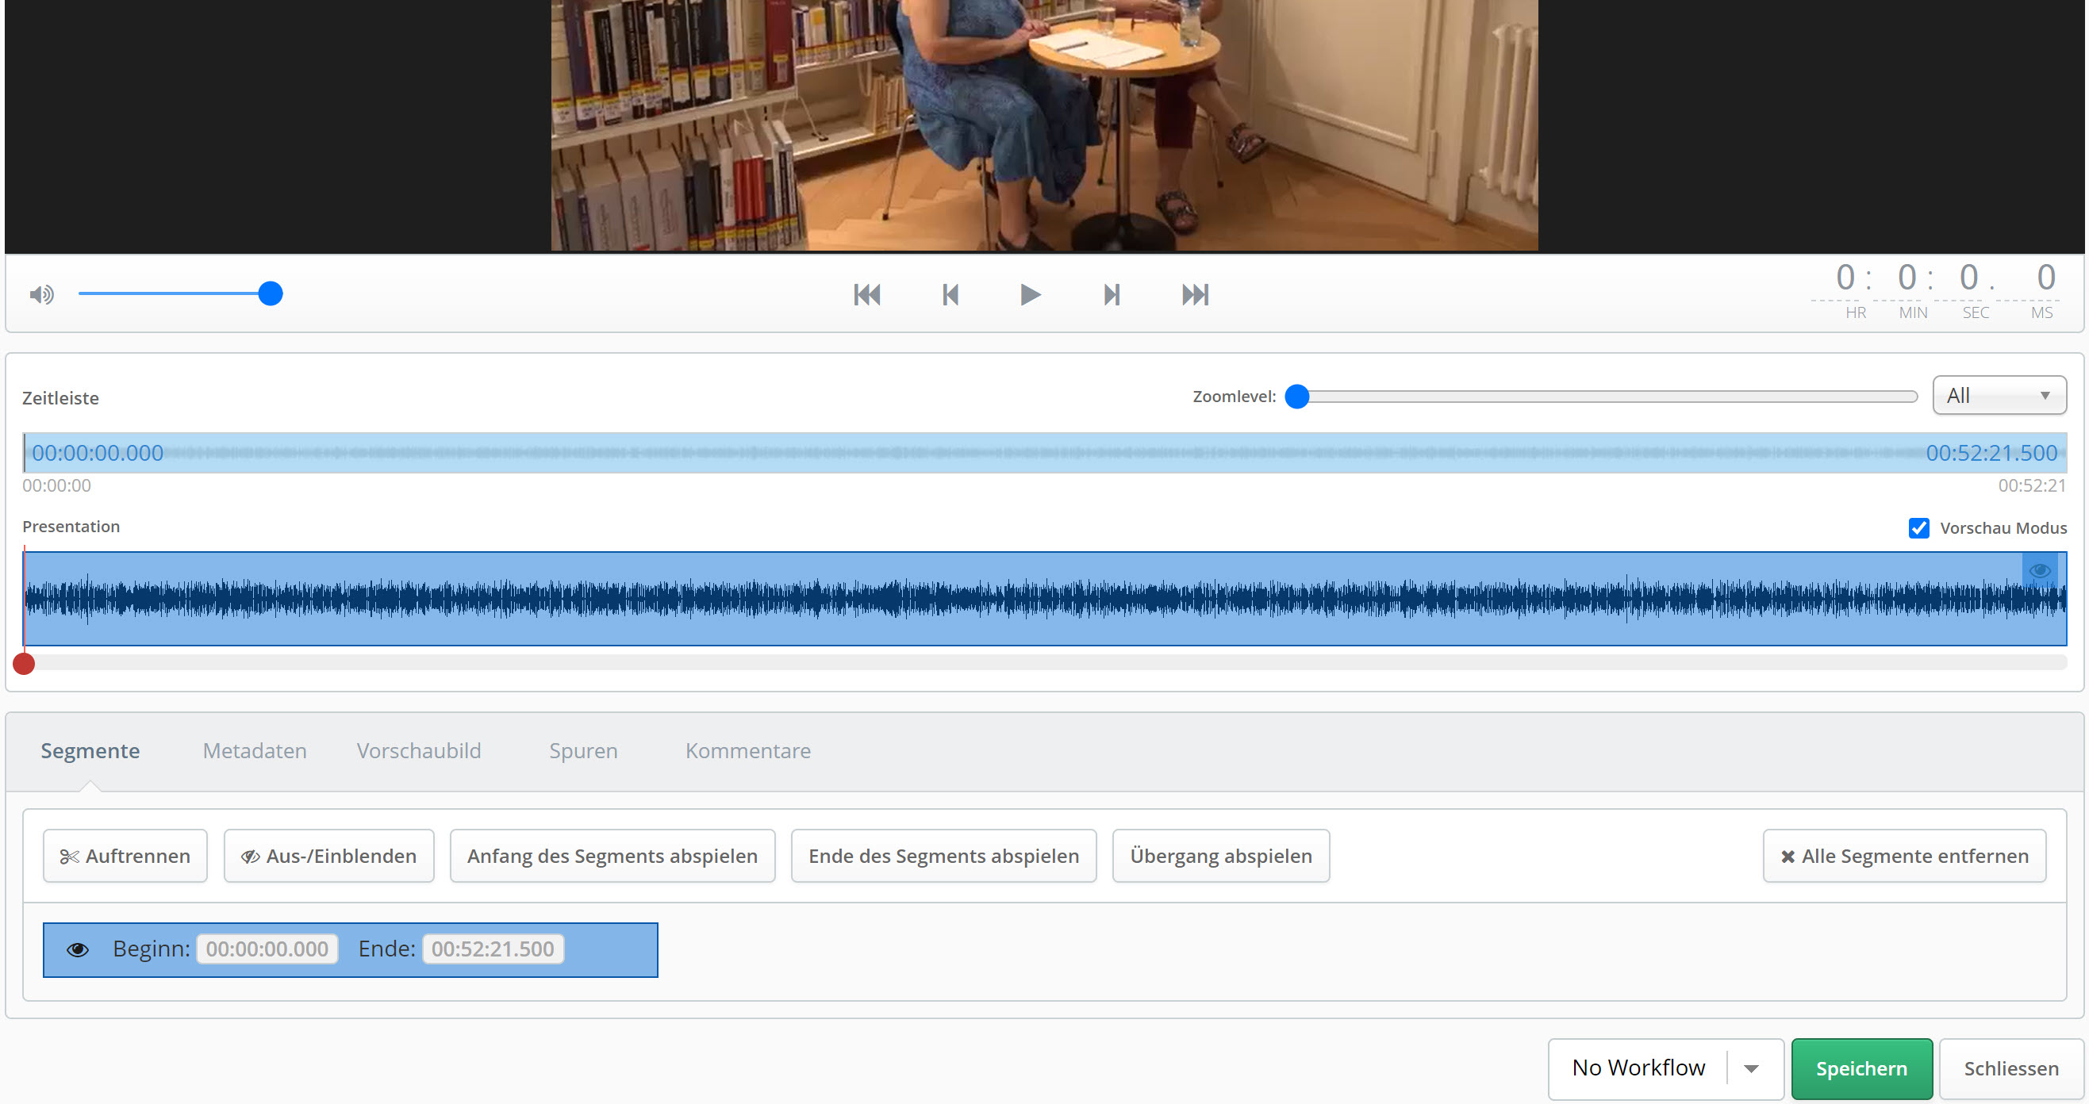
Task: Click Alle Segmente entfernen button
Action: coord(1904,856)
